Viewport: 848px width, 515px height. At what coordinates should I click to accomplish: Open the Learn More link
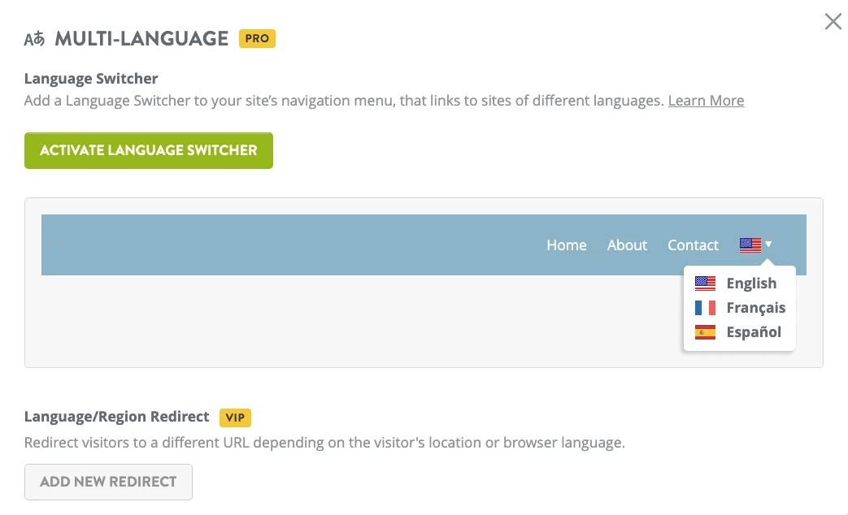point(706,100)
